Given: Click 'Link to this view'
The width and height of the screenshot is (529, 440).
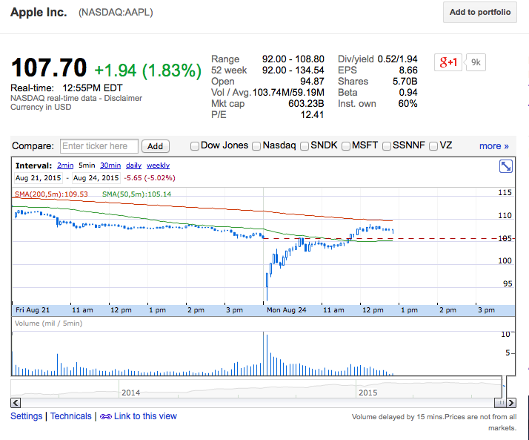Looking at the screenshot, I should 145,416.
